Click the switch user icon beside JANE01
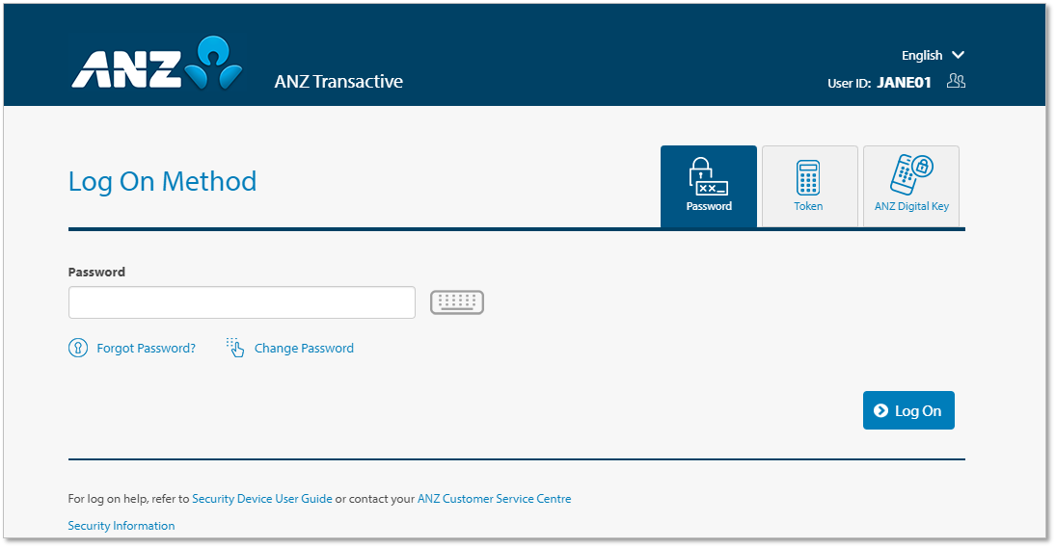The image size is (1056, 548). [x=956, y=81]
